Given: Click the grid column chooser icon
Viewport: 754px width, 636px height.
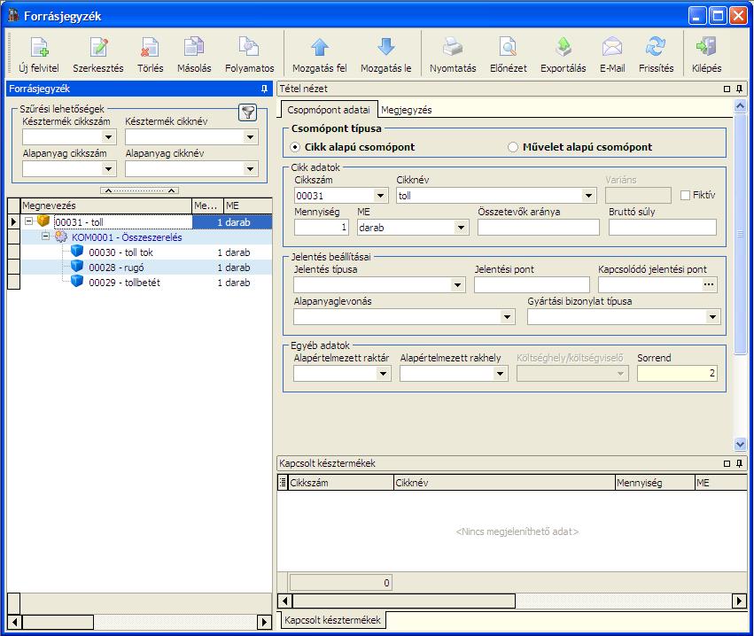Looking at the screenshot, I should [x=283, y=482].
